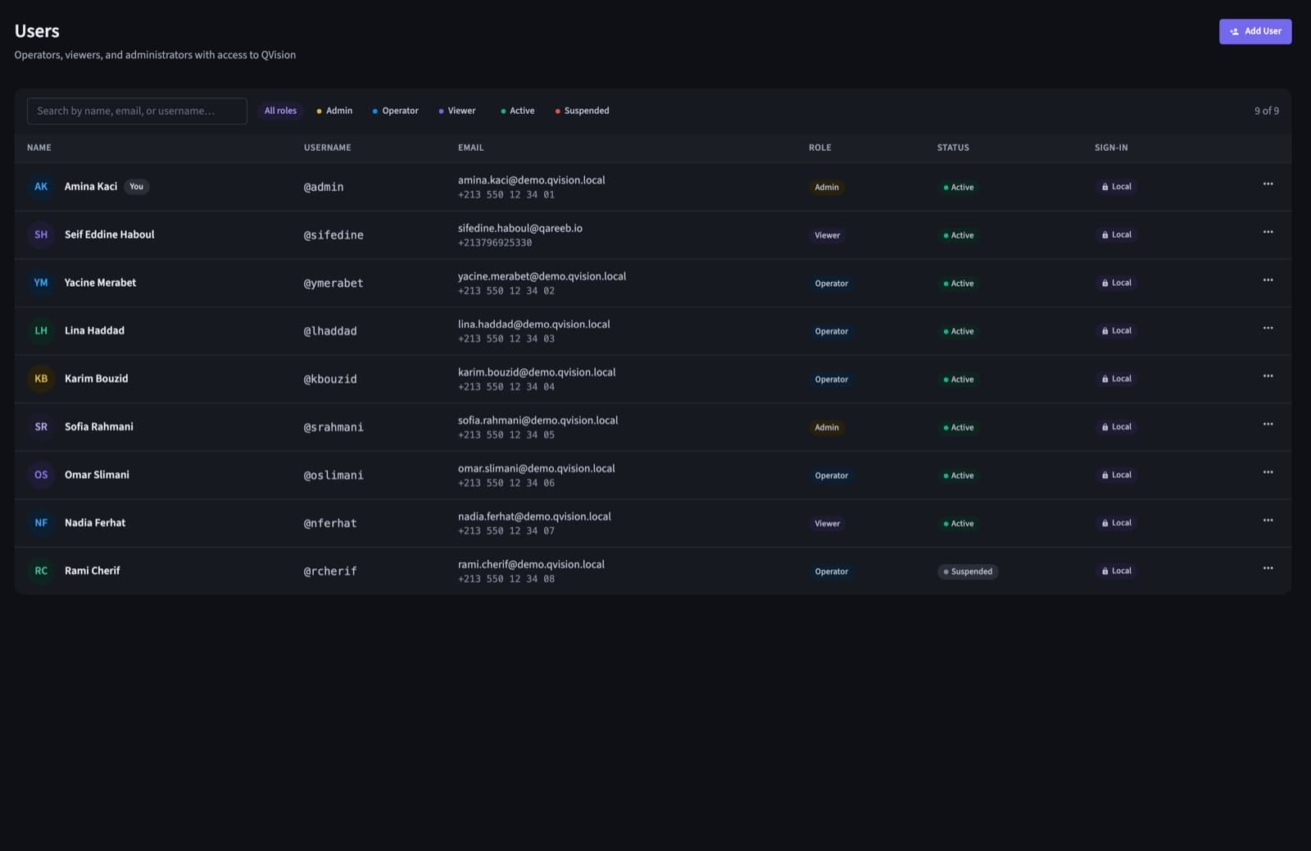The image size is (1311, 851).
Task: Click the Add User button
Action: tap(1255, 31)
